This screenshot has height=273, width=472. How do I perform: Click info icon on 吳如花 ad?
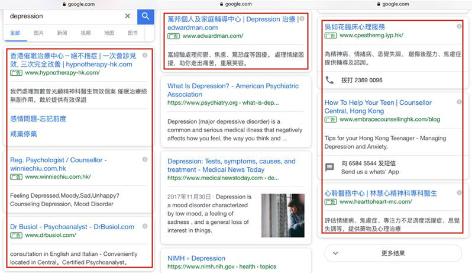click(x=460, y=26)
